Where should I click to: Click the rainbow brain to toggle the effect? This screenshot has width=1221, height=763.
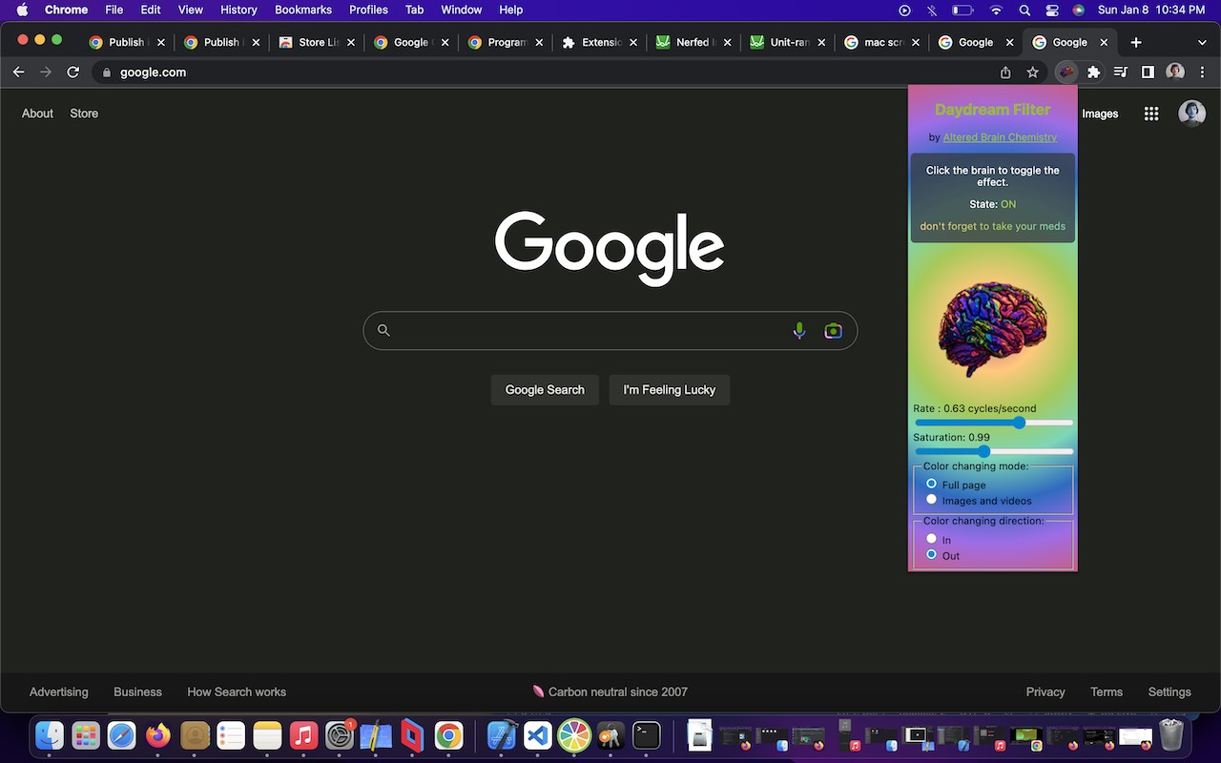pos(993,329)
